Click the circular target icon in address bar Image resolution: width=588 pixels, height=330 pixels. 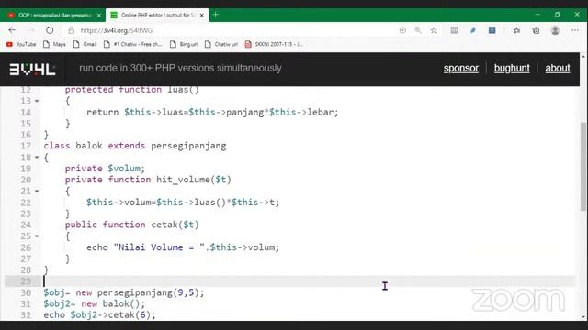pos(402,30)
